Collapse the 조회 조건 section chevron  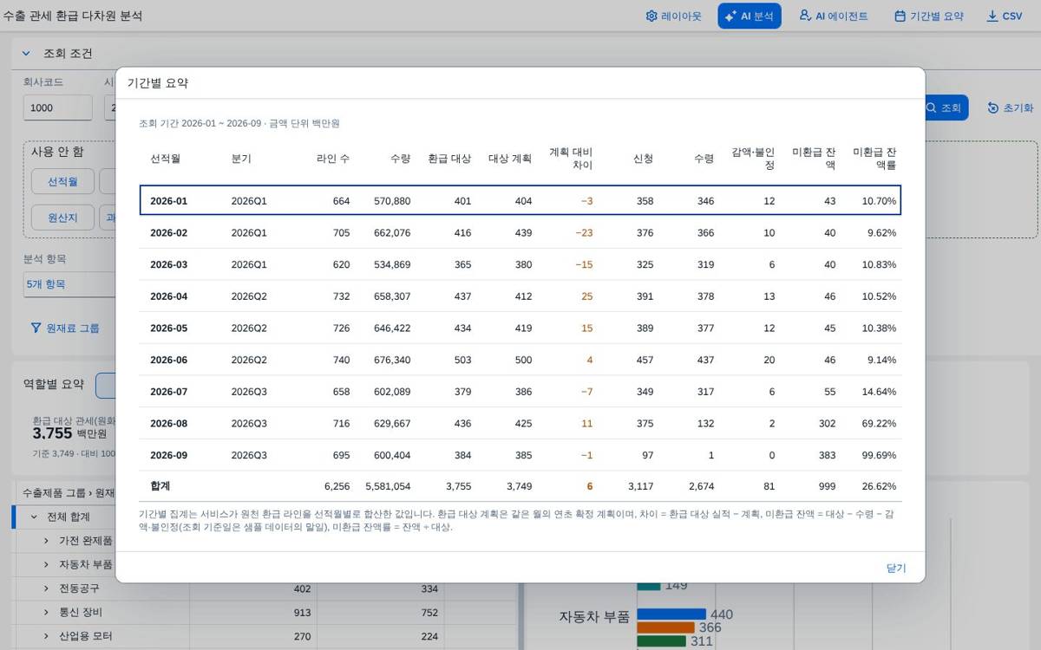(x=26, y=53)
